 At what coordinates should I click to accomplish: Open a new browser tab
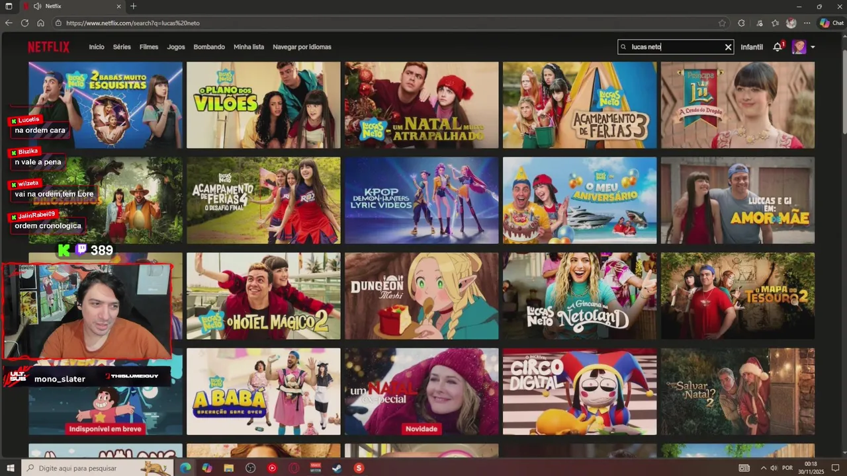click(x=133, y=6)
